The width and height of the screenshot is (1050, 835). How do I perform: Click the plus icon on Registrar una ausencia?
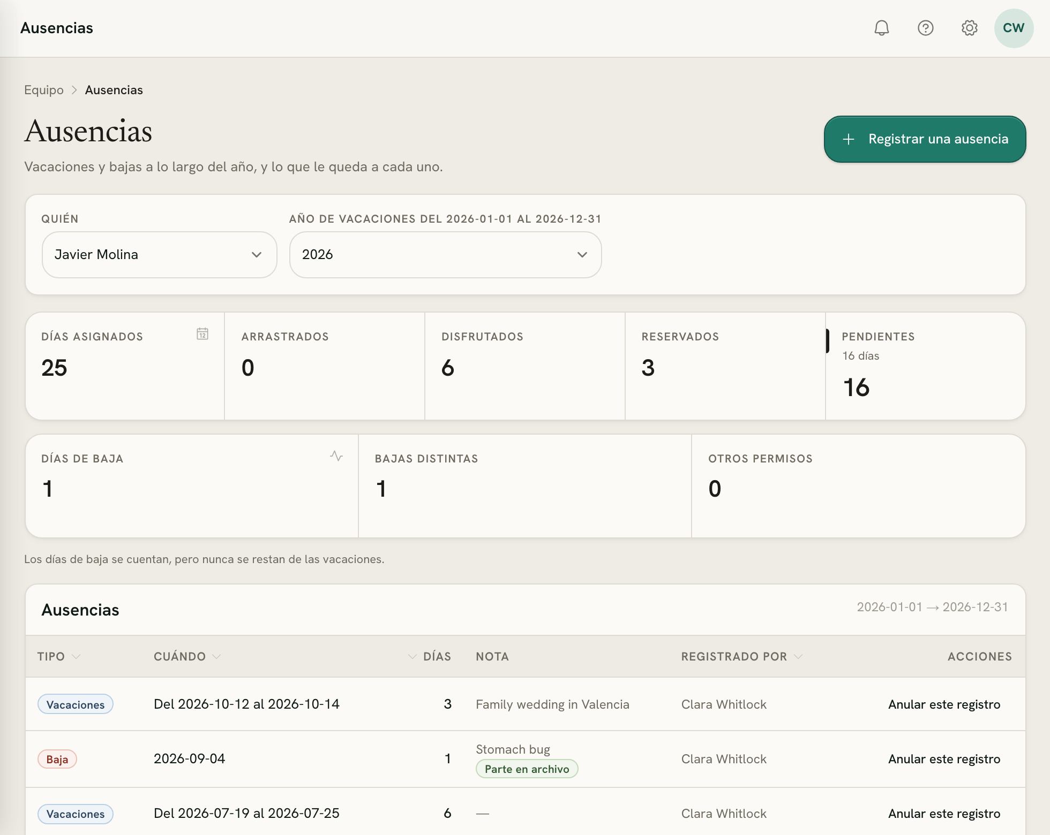[849, 139]
